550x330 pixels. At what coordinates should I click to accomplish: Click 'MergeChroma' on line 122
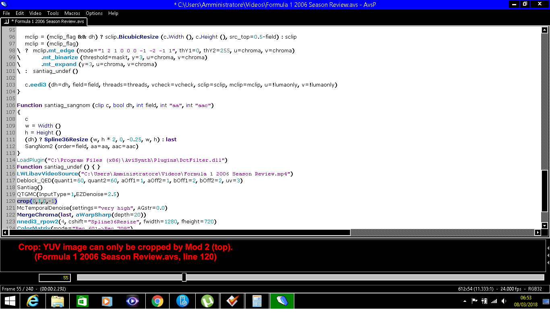[x=37, y=215]
